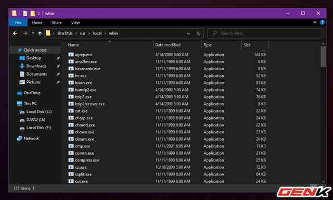Viewport: 333px width, 200px height.
Task: Select the bison.exe file icon
Action: click(71, 83)
